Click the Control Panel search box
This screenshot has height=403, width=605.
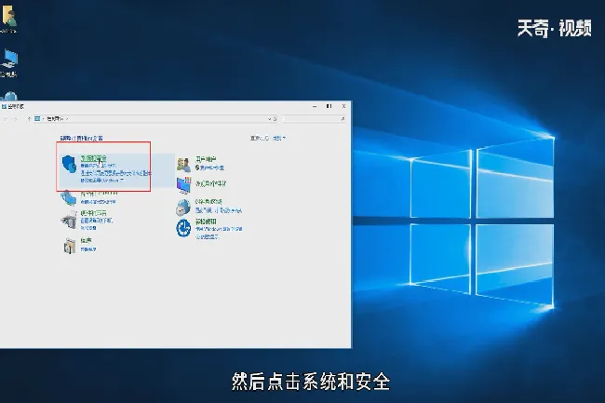coord(314,119)
